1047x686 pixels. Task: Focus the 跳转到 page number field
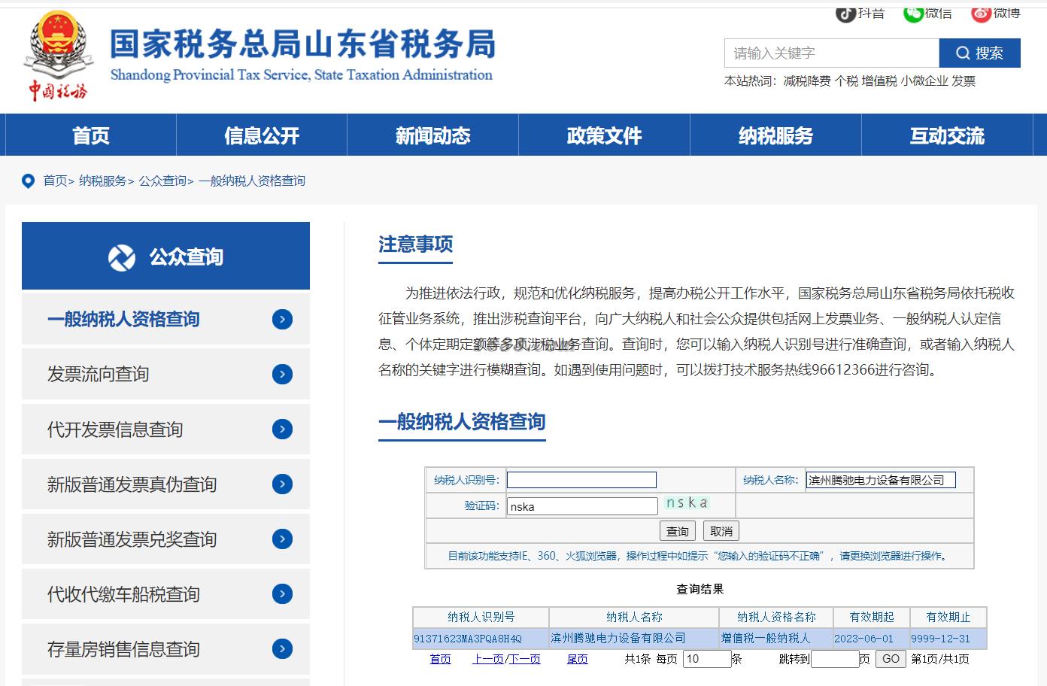pos(835,659)
